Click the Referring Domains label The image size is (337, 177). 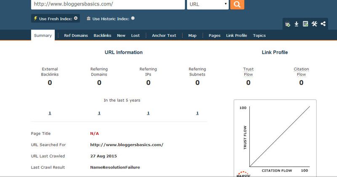coord(99,72)
